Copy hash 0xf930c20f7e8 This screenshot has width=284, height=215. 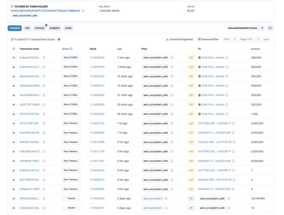[x=44, y=114]
